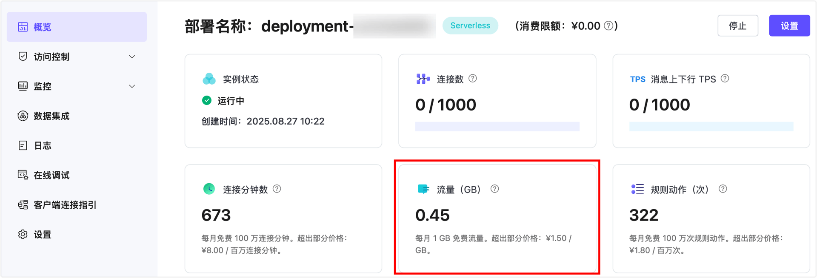Click help icon next to 连接数
817x278 pixels.
tap(472, 79)
